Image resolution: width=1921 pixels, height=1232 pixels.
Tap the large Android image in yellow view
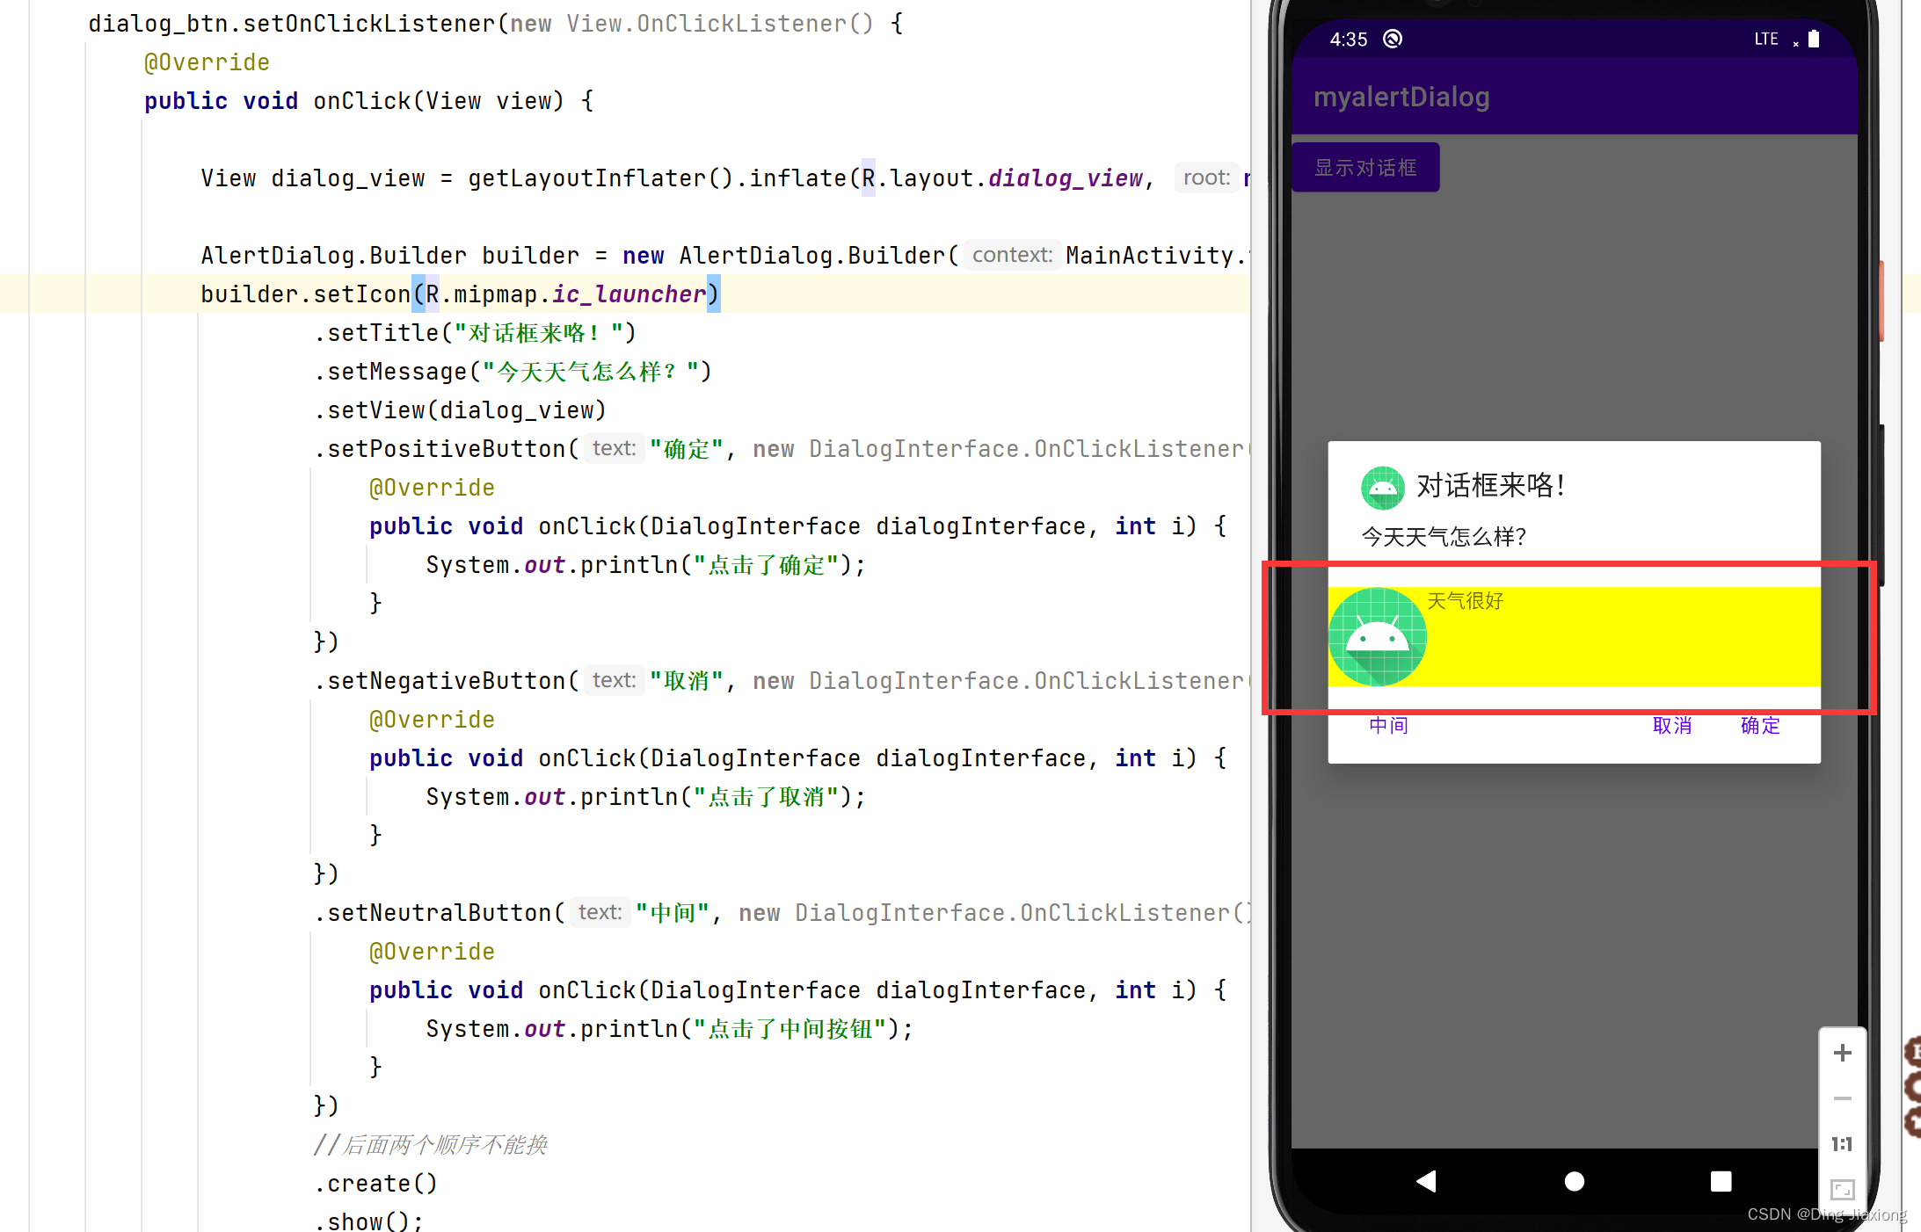pyautogui.click(x=1378, y=637)
